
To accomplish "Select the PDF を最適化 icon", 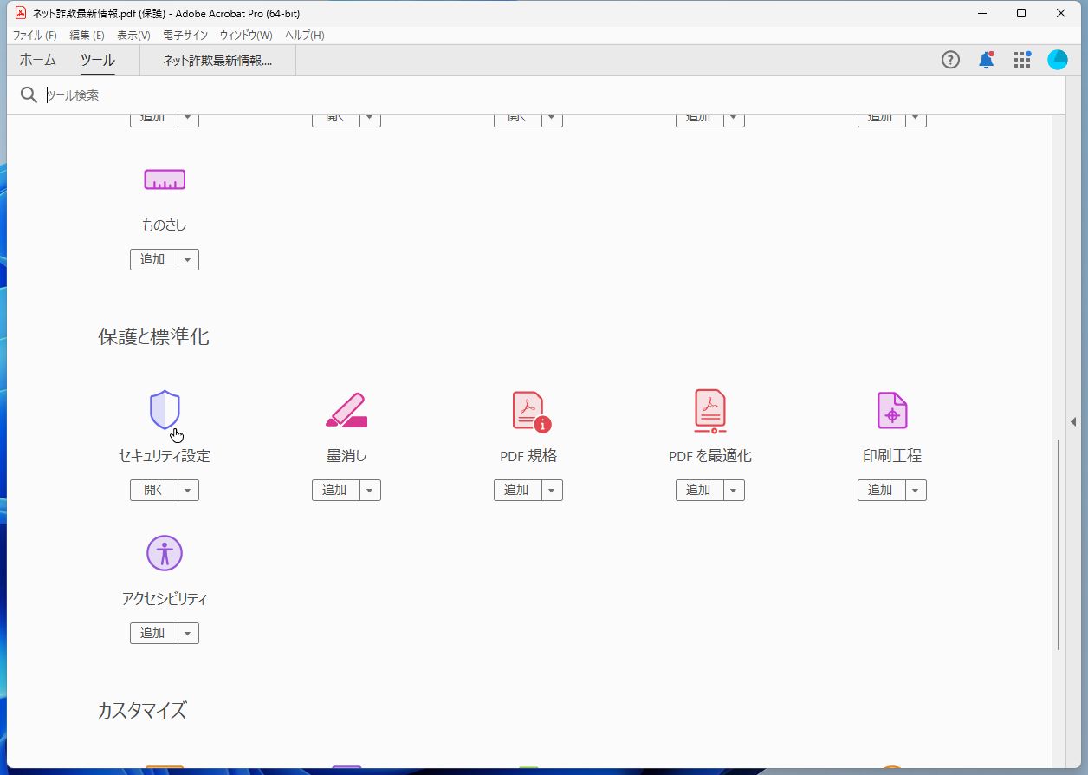I will (x=709, y=410).
